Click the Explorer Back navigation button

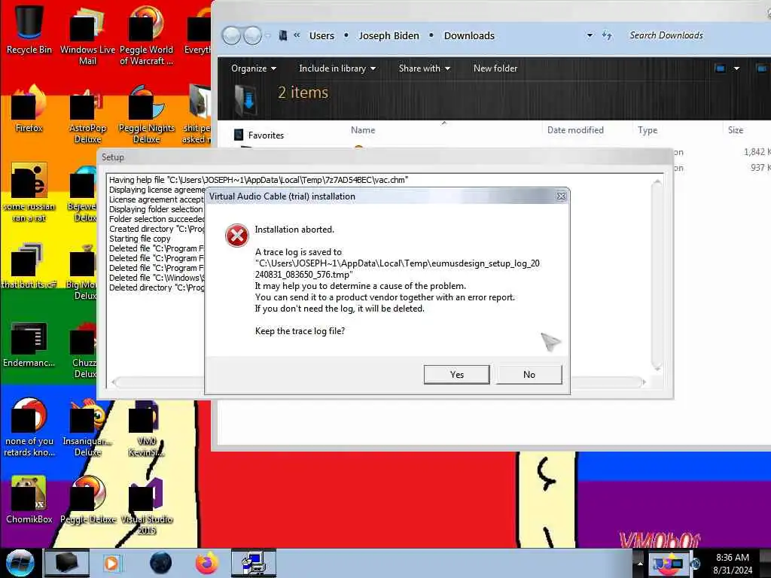(231, 35)
